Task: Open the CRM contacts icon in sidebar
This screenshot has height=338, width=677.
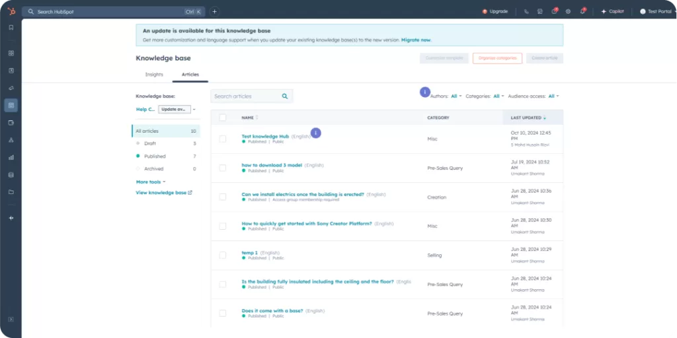Action: coord(11,71)
